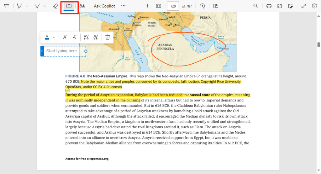The image size is (321, 174).
Task: Toggle the Draw pen tool
Action: (37, 6)
